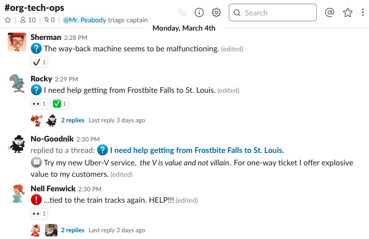
Task: Toggle eyes reaction on Rocky's message
Action: click(x=39, y=104)
